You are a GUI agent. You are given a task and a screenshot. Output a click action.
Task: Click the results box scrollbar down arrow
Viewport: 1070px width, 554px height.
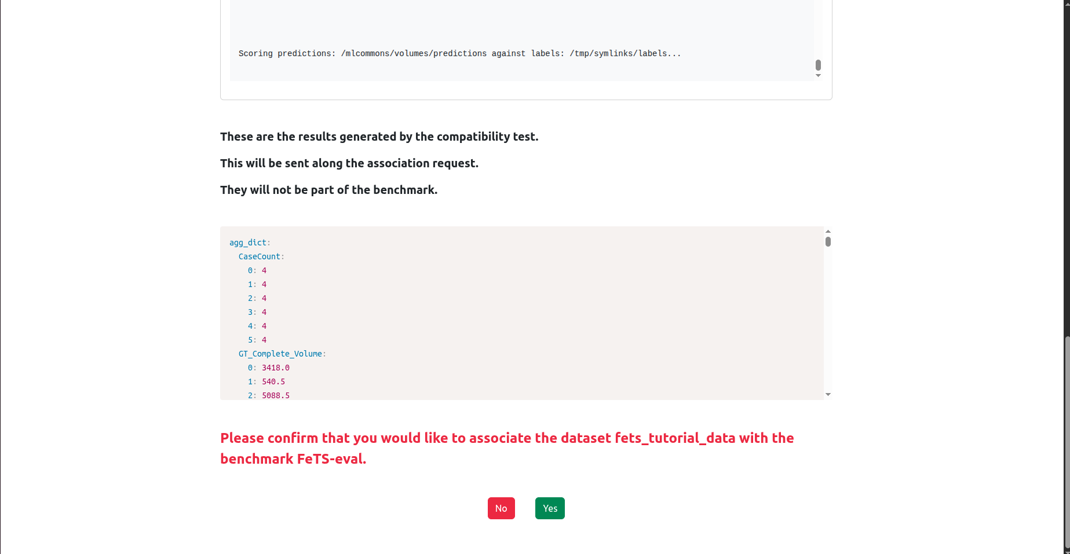pyautogui.click(x=828, y=394)
